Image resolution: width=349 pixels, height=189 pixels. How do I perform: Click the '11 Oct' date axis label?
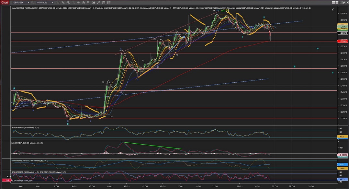coord(109,186)
